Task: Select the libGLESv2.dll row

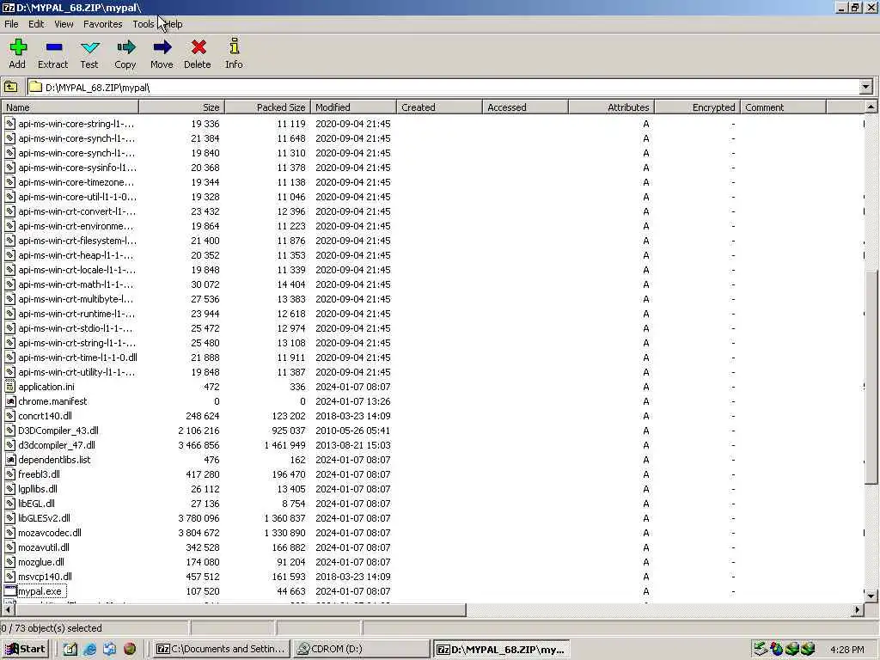Action: (x=432, y=518)
